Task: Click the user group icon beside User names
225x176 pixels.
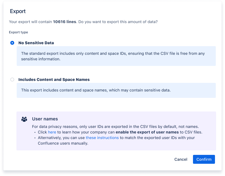Action: 24,119
